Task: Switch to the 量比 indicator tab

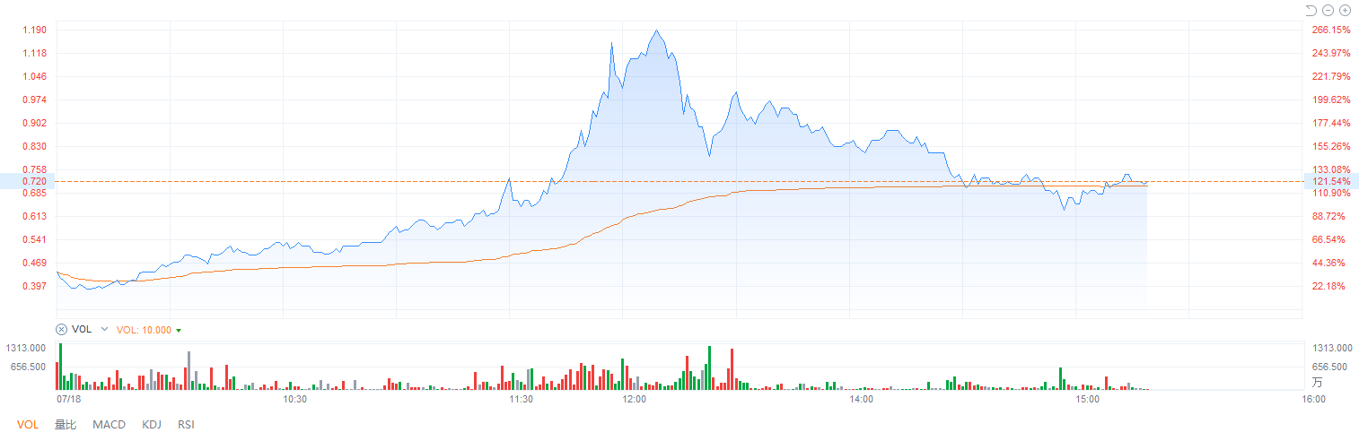Action: coord(65,424)
